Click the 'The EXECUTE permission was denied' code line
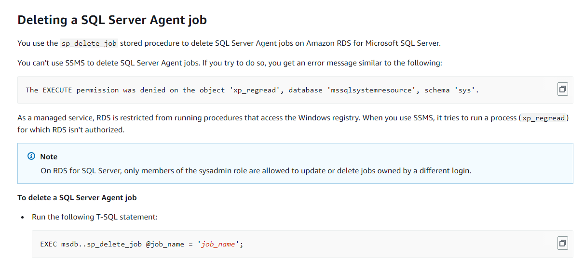The height and width of the screenshot is (271, 584). pos(252,90)
